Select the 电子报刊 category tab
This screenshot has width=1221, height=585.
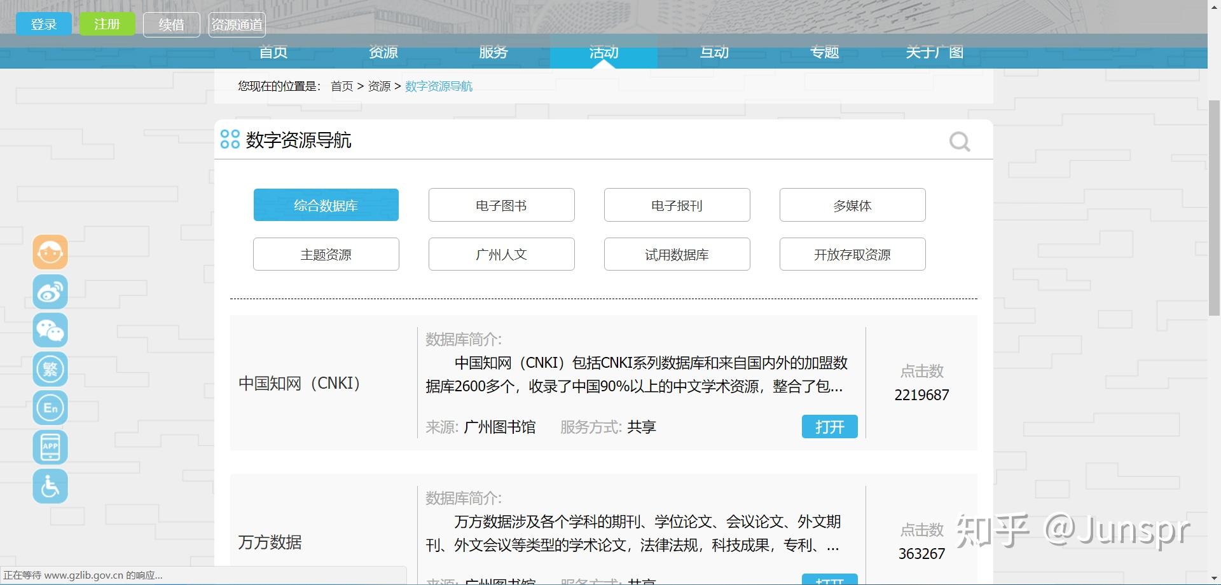677,205
